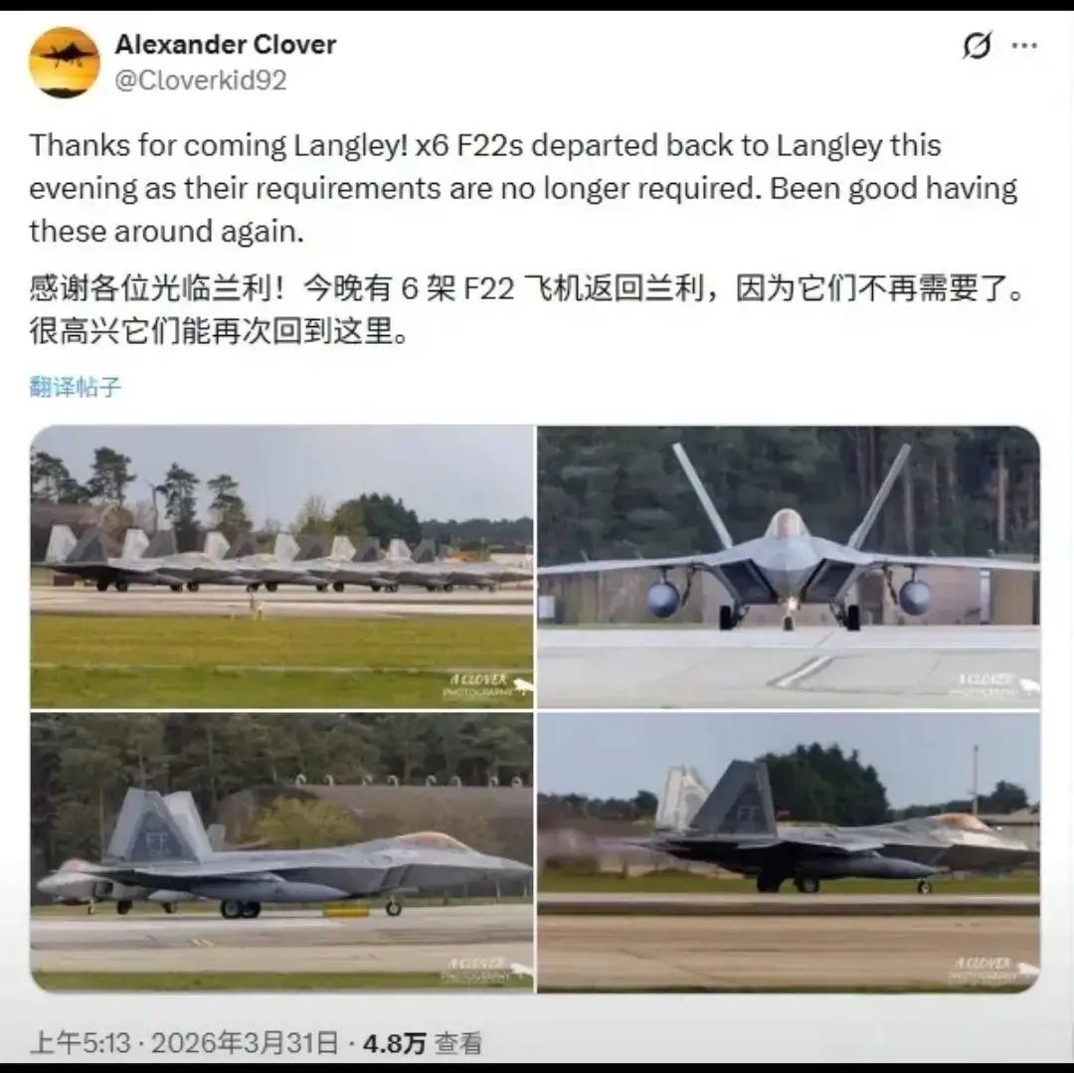Viewport: 1074px width, 1073px height.
Task: Open head-on F22 photo with fuel tanks
Action: (x=789, y=567)
